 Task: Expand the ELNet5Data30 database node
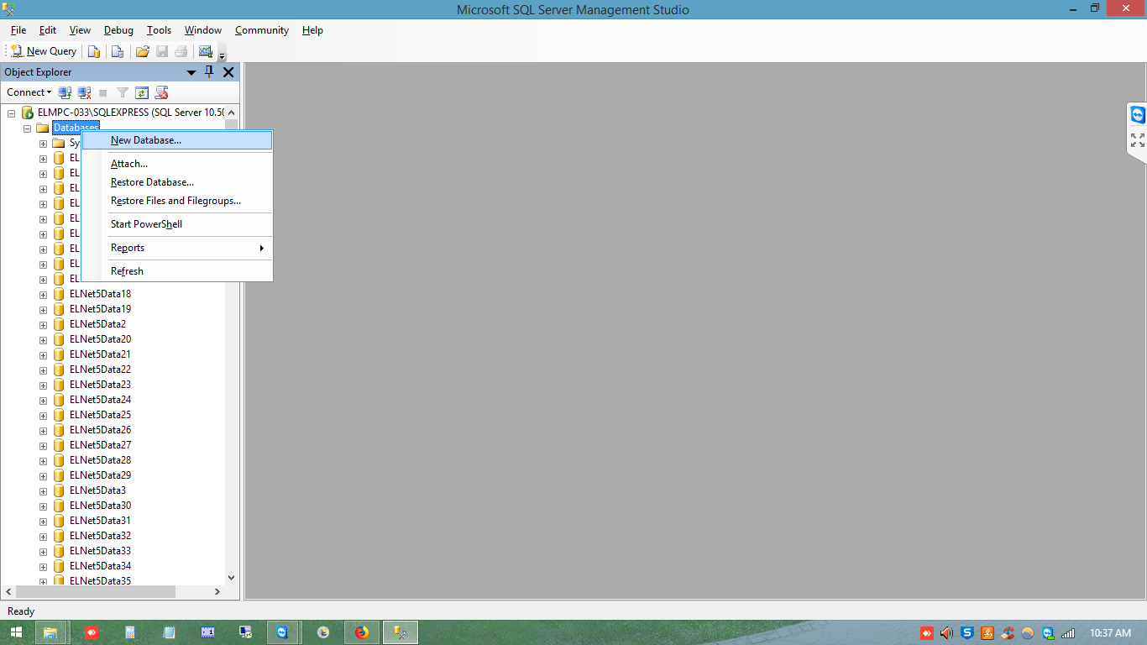[43, 506]
